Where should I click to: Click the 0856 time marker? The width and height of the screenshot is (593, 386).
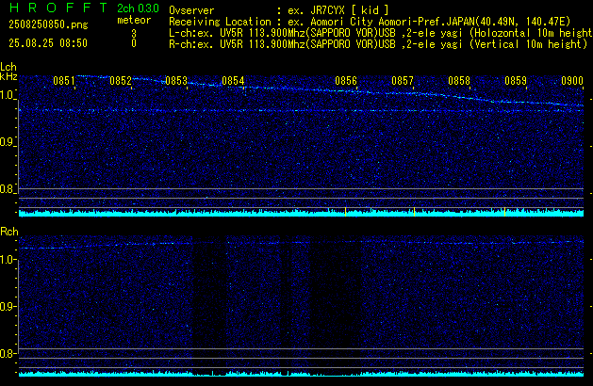(346, 81)
